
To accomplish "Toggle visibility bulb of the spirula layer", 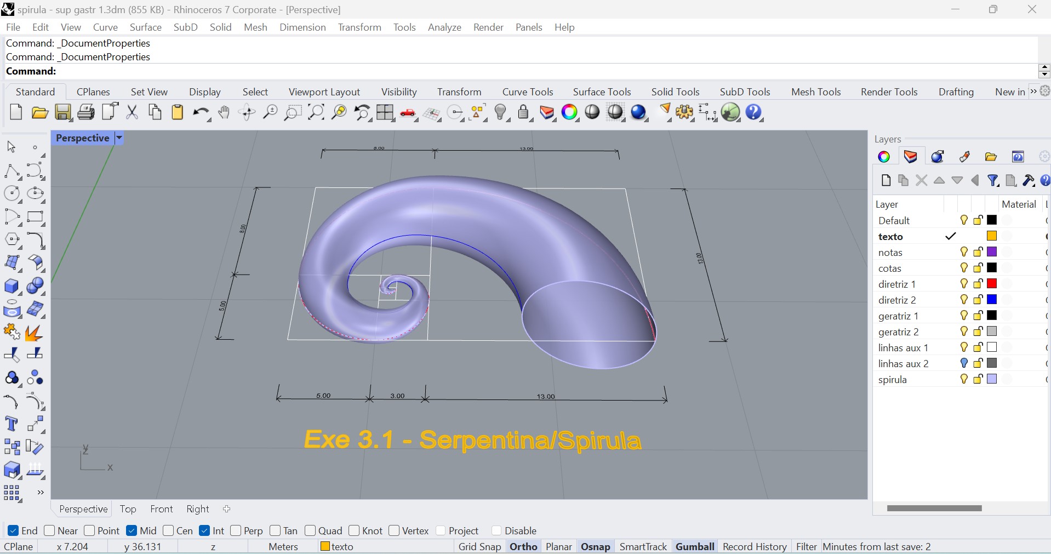I will (964, 379).
